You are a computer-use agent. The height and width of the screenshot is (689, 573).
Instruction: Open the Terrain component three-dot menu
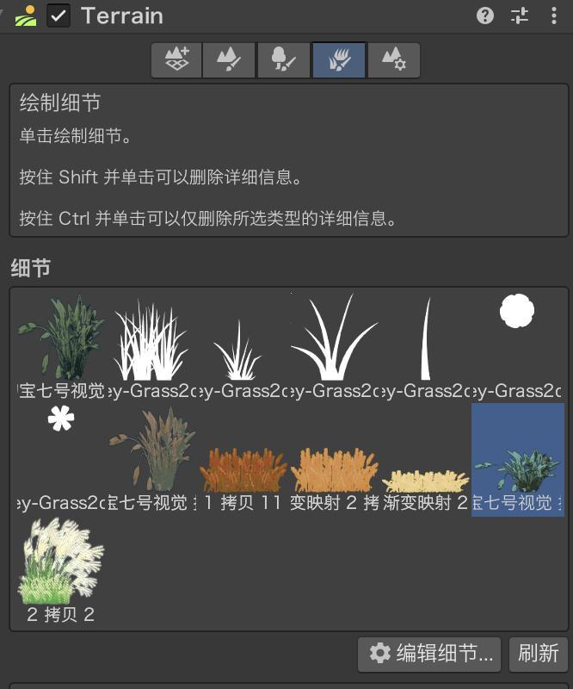pyautogui.click(x=554, y=16)
